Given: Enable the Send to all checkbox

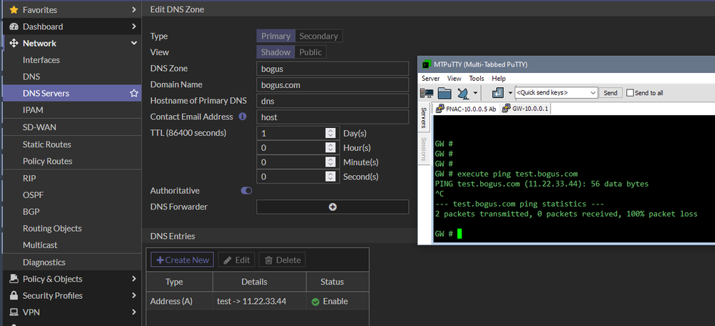Looking at the screenshot, I should click(630, 93).
